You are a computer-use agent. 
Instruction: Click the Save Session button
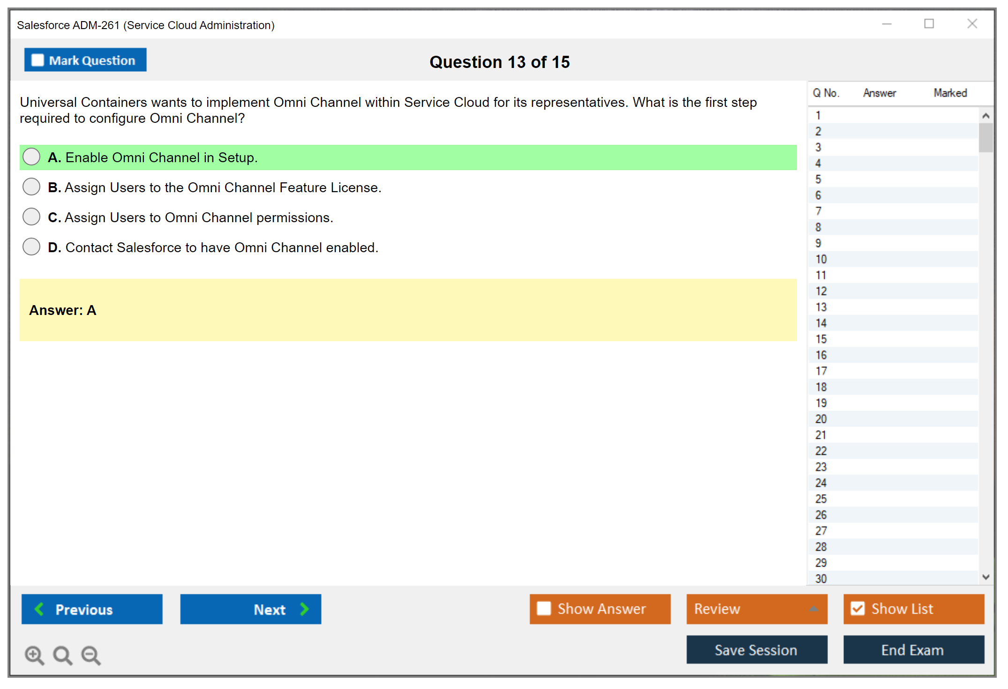756,650
